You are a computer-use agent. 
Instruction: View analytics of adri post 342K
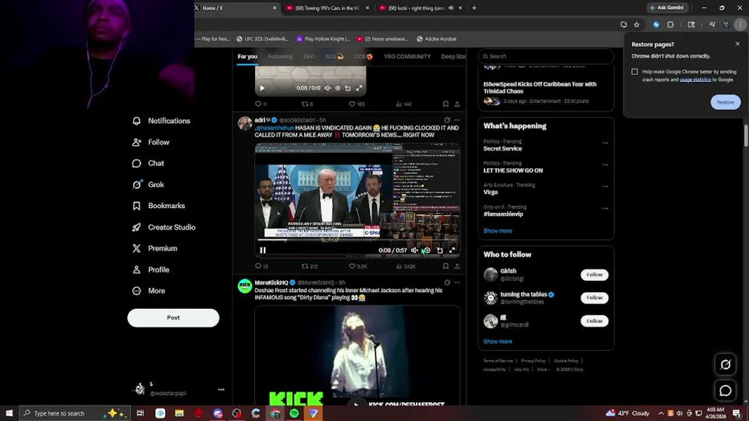(406, 266)
